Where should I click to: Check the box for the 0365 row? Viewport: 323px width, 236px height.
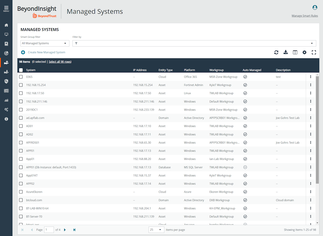tap(21, 77)
